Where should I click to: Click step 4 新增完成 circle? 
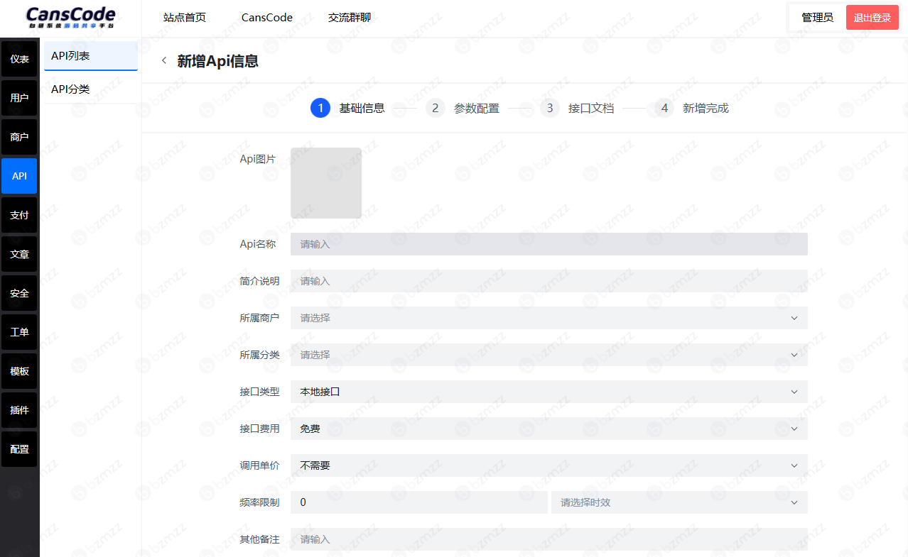664,108
